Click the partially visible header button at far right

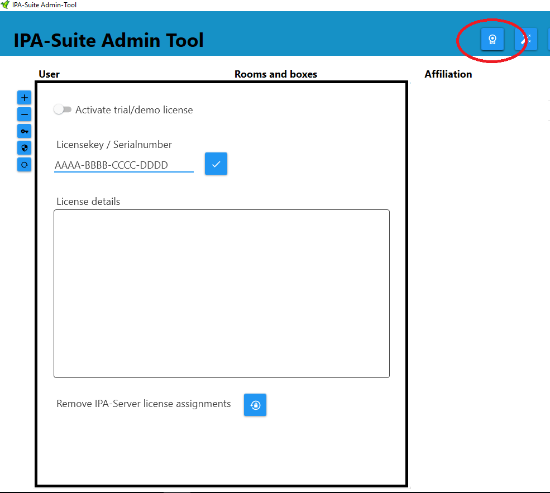point(548,39)
